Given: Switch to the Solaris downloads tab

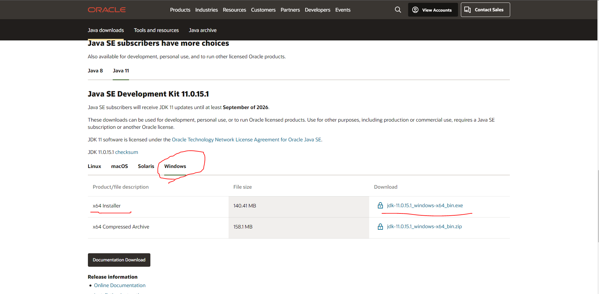Looking at the screenshot, I should (146, 166).
